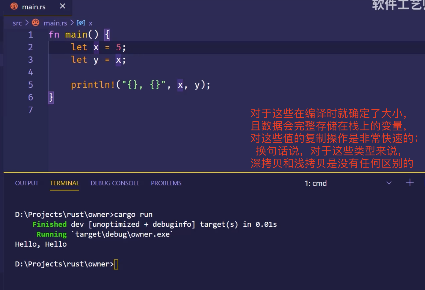Click the Rust icon on main.rs tab
This screenshot has width=425, height=290.
pos(14,6)
